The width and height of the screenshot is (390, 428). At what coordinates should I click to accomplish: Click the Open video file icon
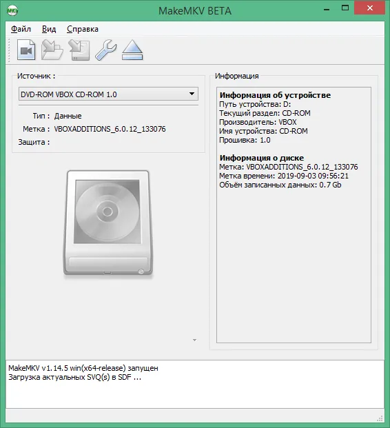click(26, 50)
